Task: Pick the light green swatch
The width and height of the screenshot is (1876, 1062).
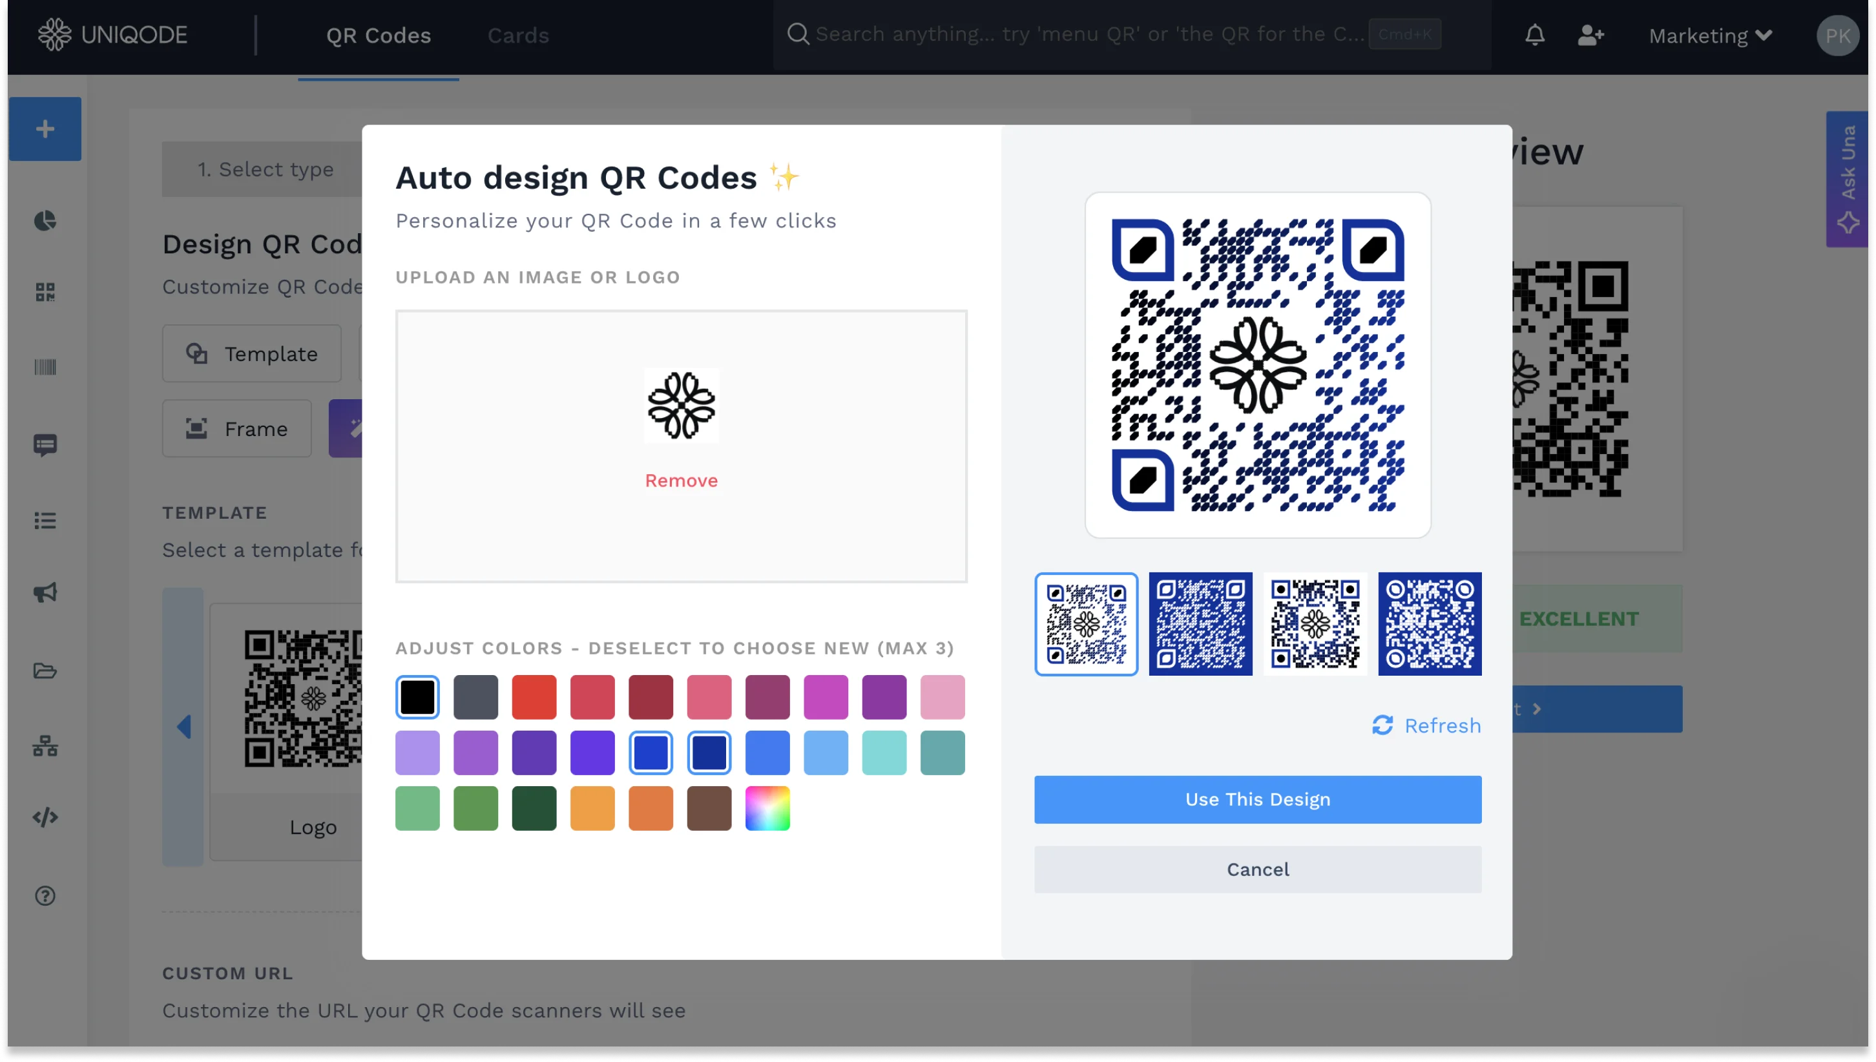Action: [x=417, y=808]
